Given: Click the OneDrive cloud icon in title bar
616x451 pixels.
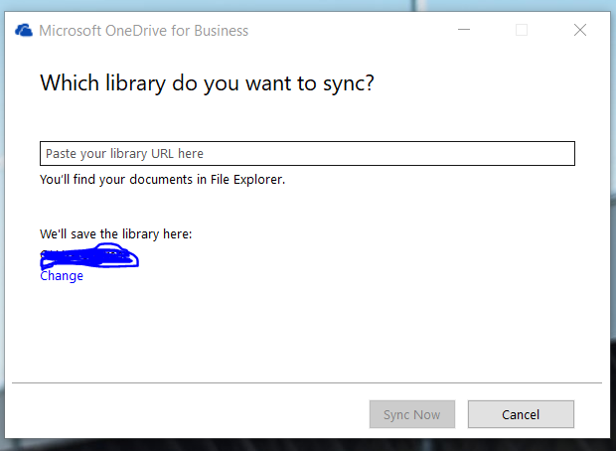Looking at the screenshot, I should (24, 30).
